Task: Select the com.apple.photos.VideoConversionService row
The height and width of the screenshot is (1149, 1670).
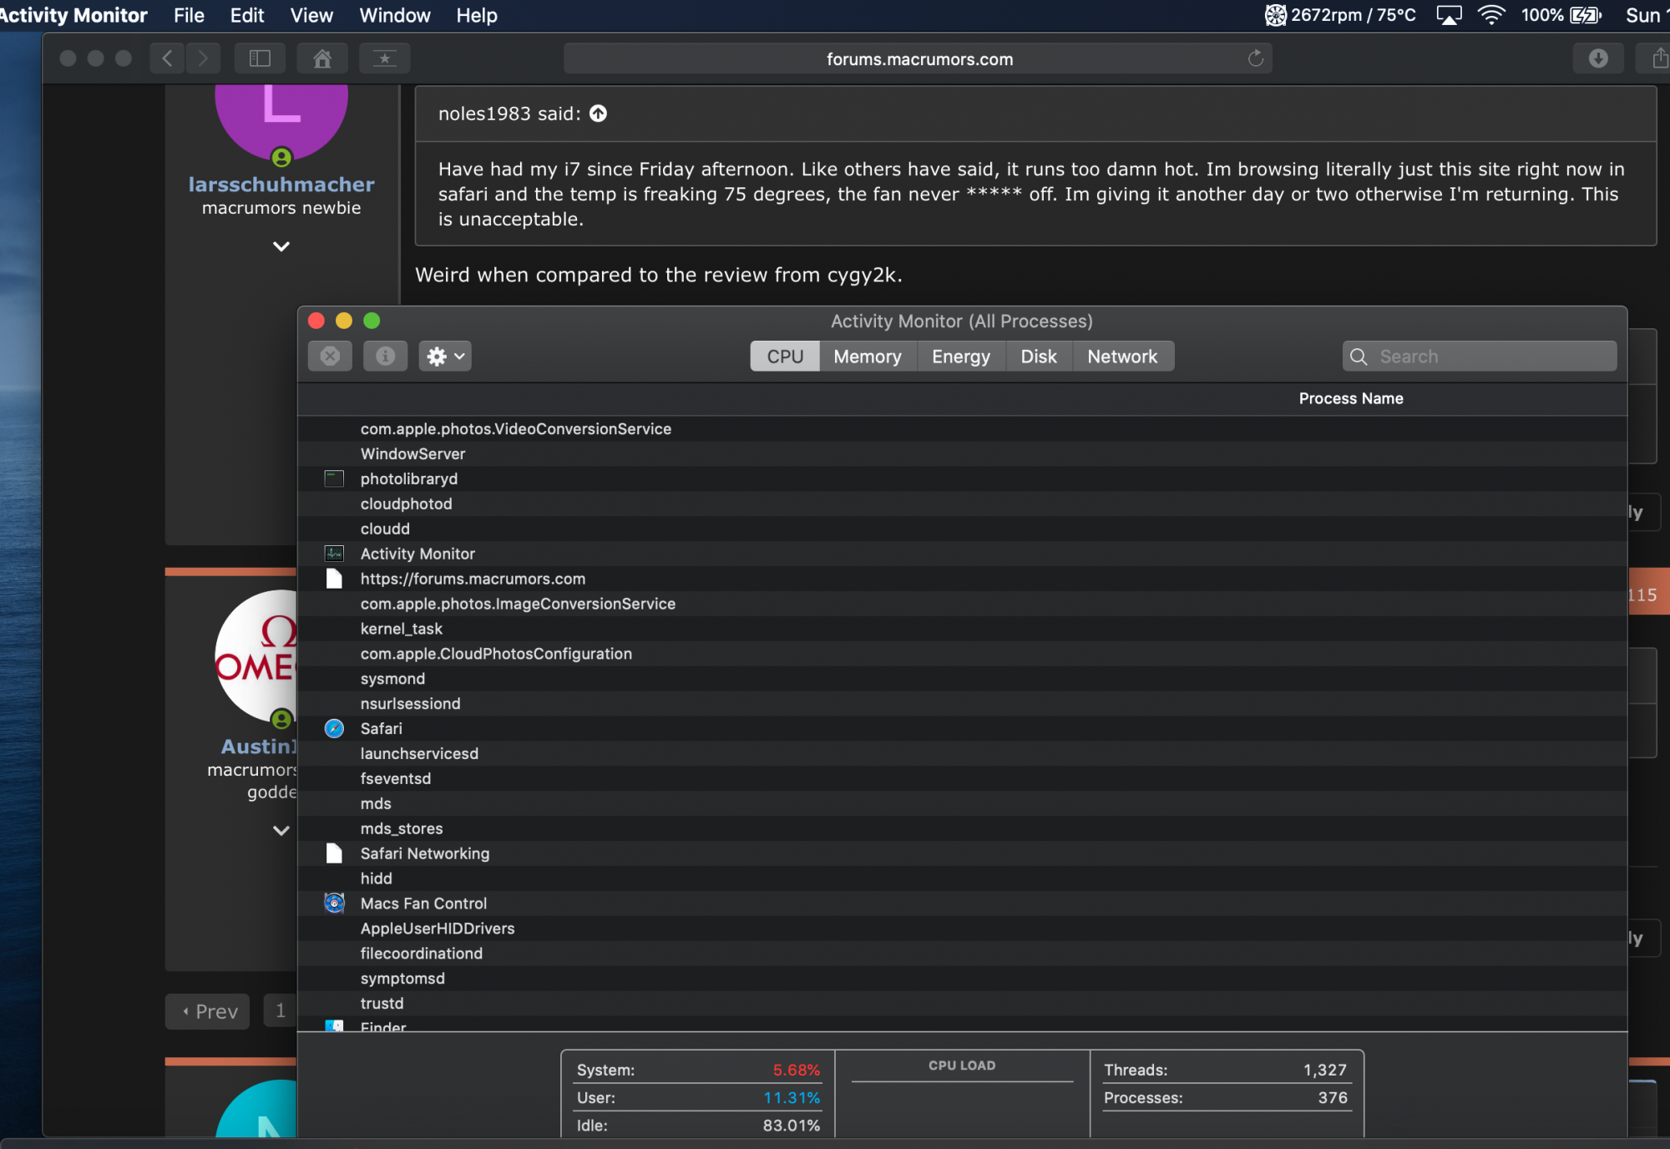Action: pos(962,429)
